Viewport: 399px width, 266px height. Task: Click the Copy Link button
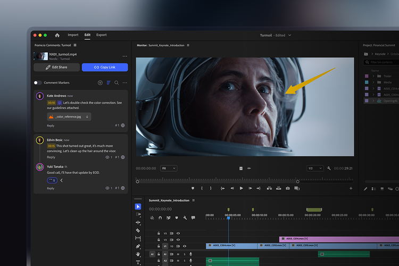105,68
